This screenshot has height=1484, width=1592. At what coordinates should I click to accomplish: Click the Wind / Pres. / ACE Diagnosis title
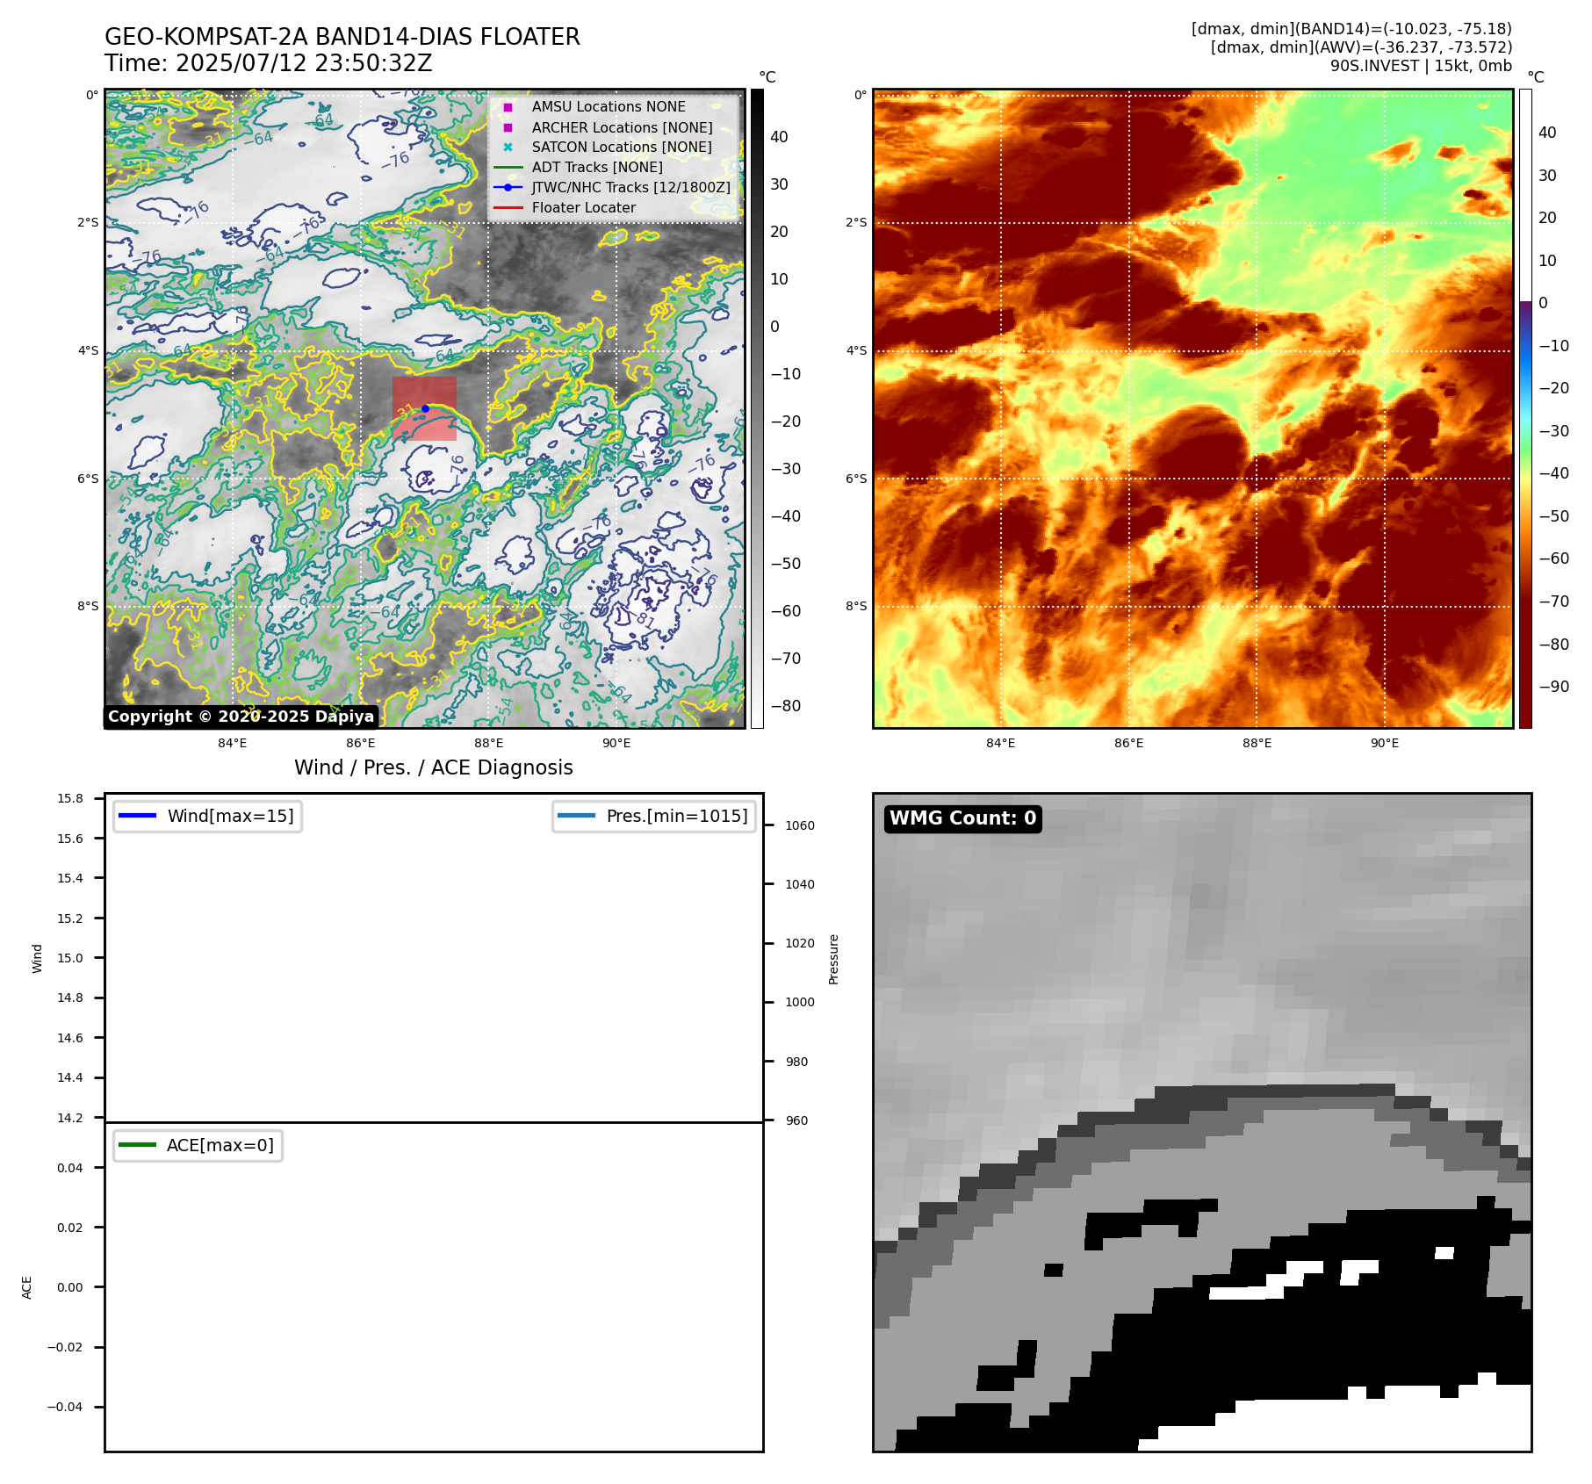coord(434,767)
